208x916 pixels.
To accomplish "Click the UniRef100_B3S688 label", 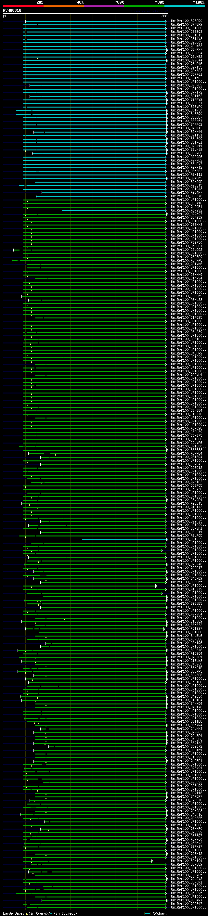I will tap(187, 450).
